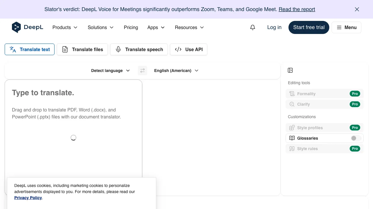Viewport: 373px width, 209px height.
Task: Click the Style profiles icon
Action: click(292, 128)
